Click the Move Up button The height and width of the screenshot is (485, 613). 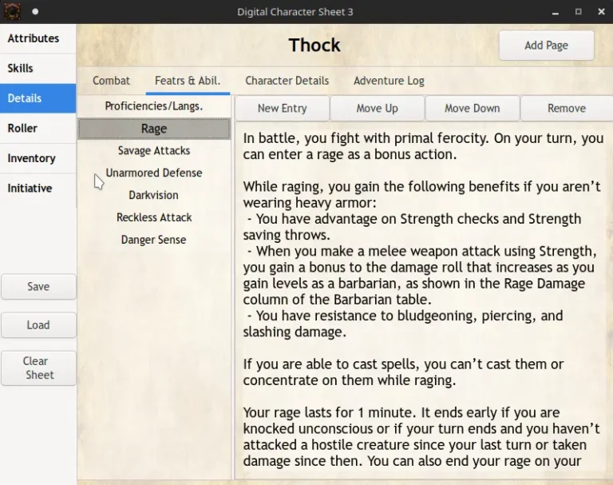[377, 109]
